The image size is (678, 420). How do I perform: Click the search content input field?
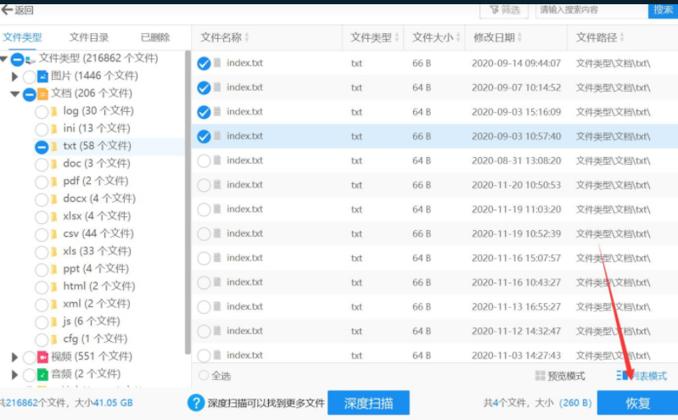pos(591,10)
